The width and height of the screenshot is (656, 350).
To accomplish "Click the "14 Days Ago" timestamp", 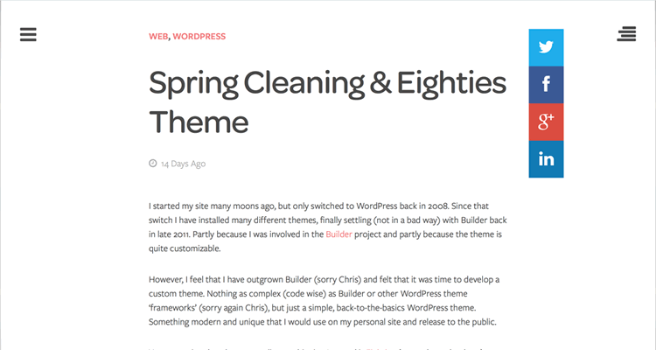I will pos(183,164).
